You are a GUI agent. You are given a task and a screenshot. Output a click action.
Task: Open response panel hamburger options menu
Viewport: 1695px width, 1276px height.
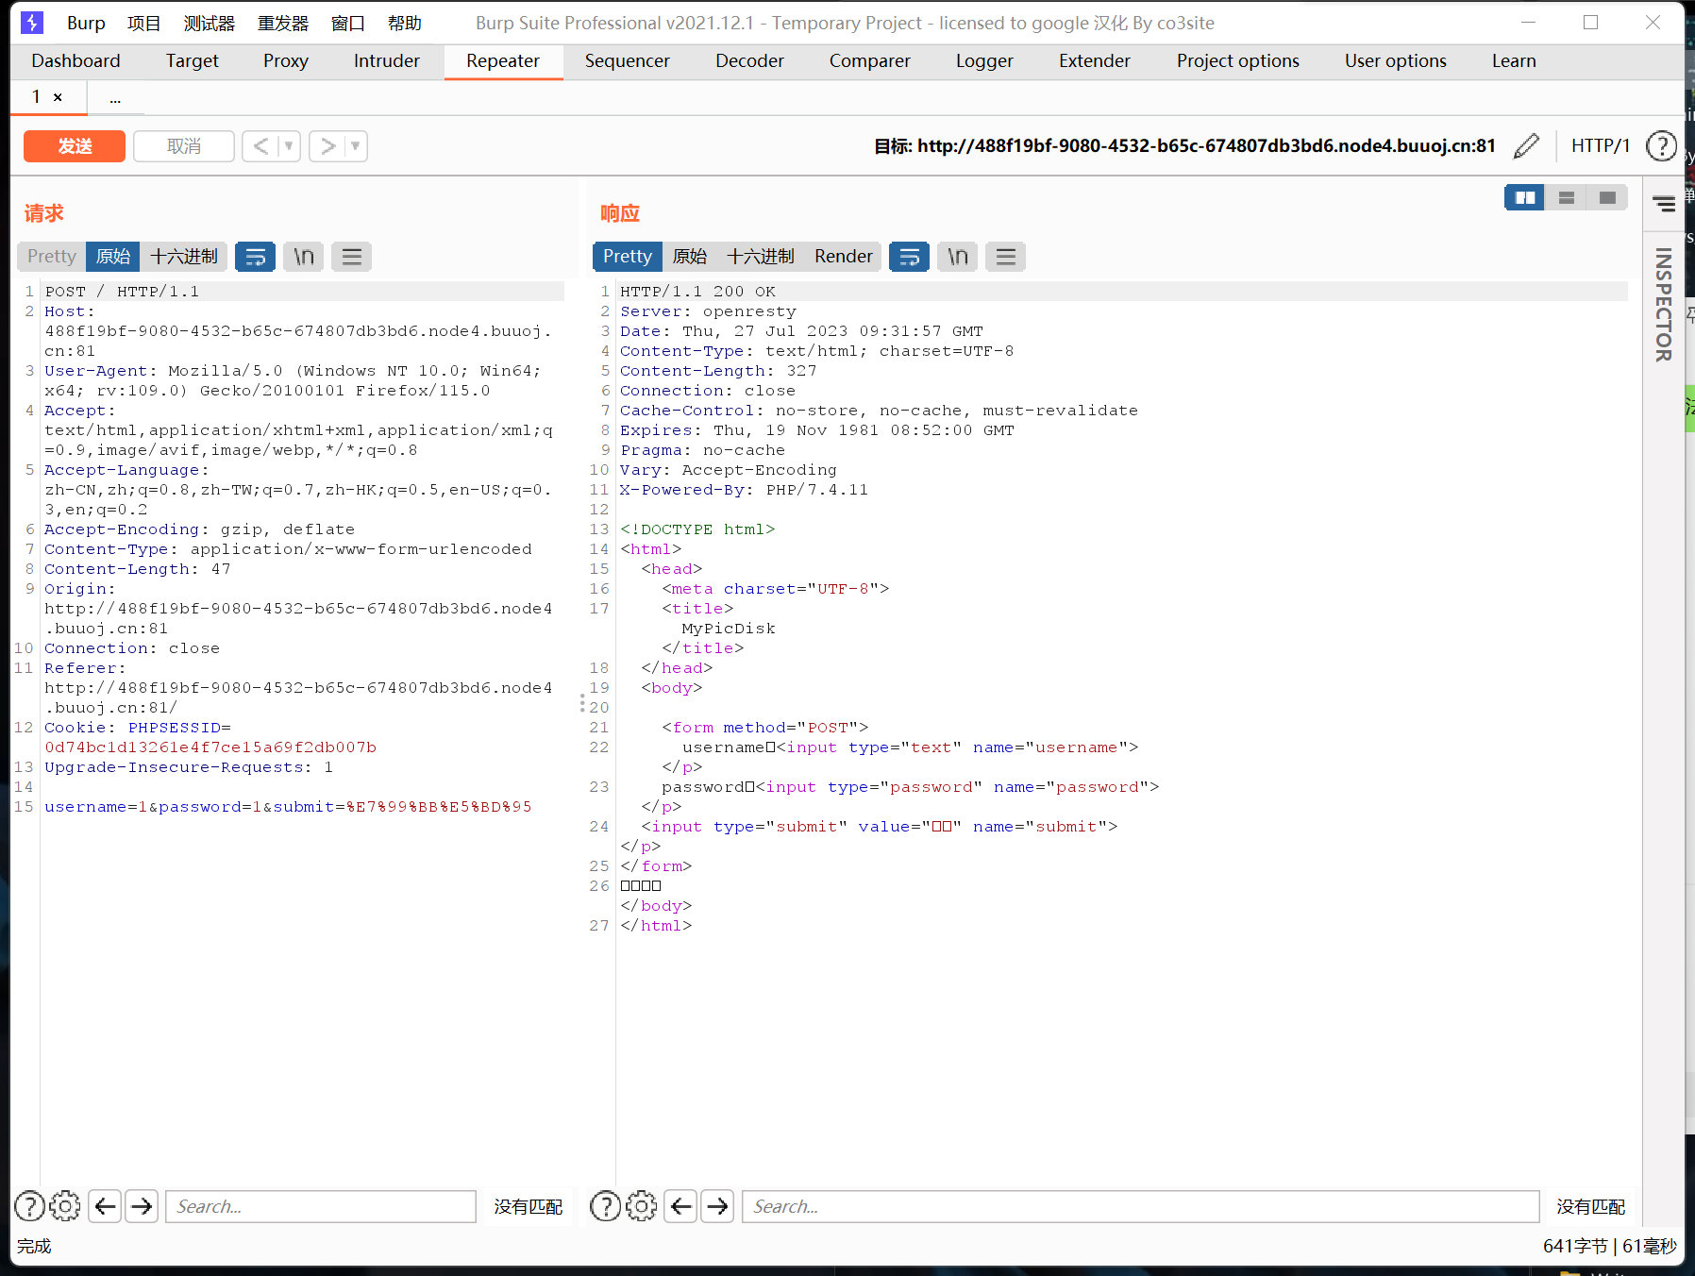point(1006,257)
